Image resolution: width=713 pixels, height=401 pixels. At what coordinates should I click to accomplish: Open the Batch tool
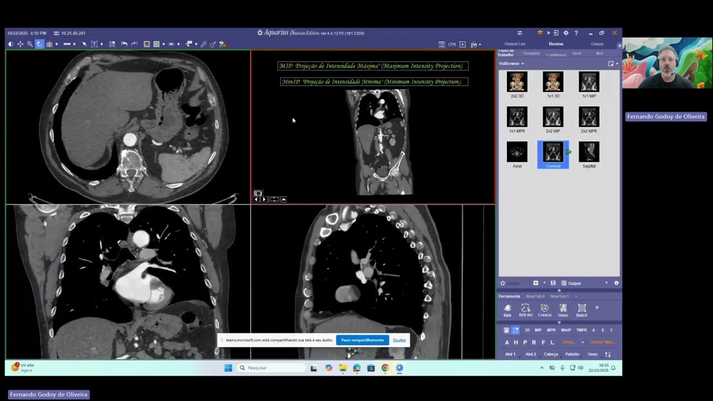[582, 310]
